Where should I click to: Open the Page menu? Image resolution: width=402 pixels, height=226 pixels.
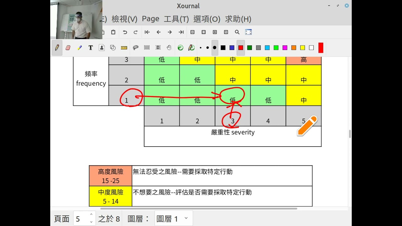point(150,19)
